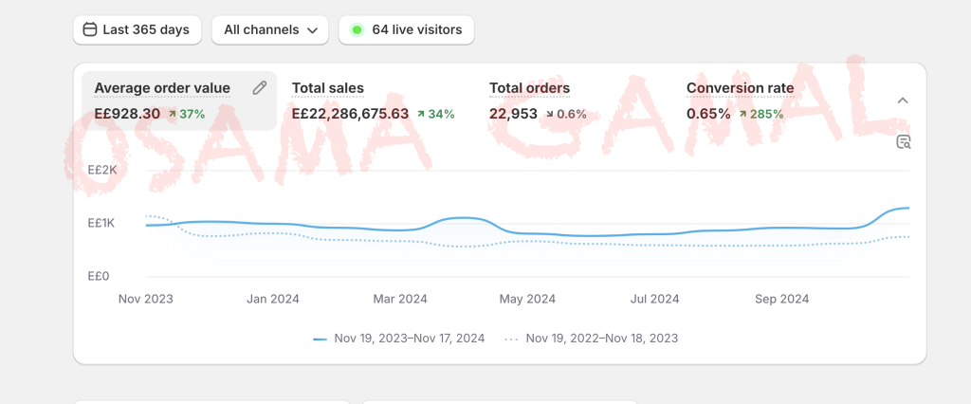Switch to the Total orders metric tab
The image size is (971, 404).
click(529, 88)
